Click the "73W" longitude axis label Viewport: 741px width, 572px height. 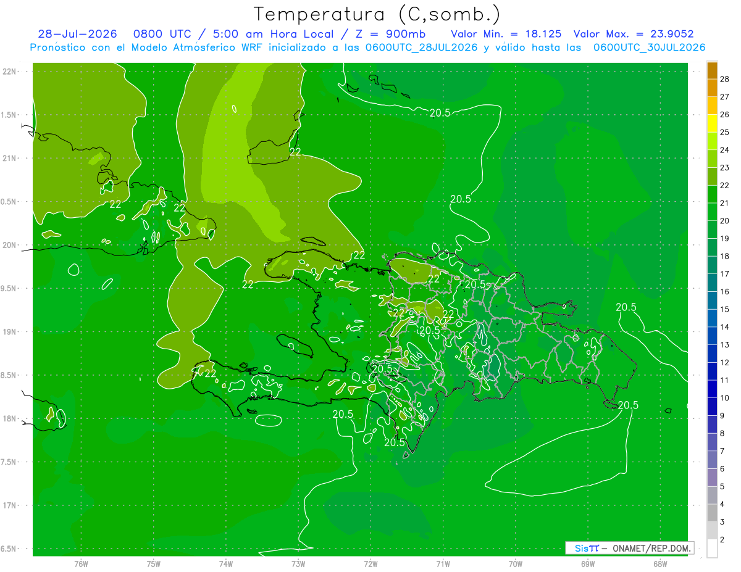coord(298,563)
